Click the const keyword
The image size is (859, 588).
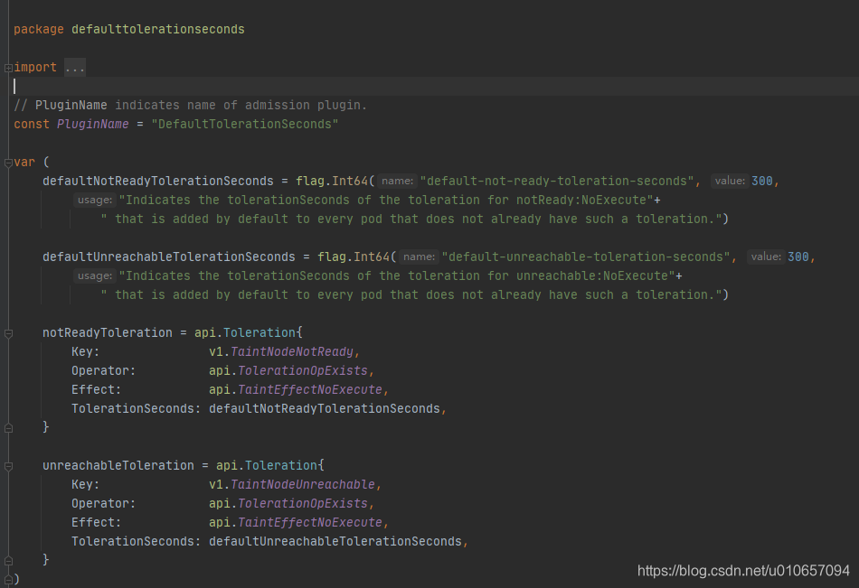[32, 125]
